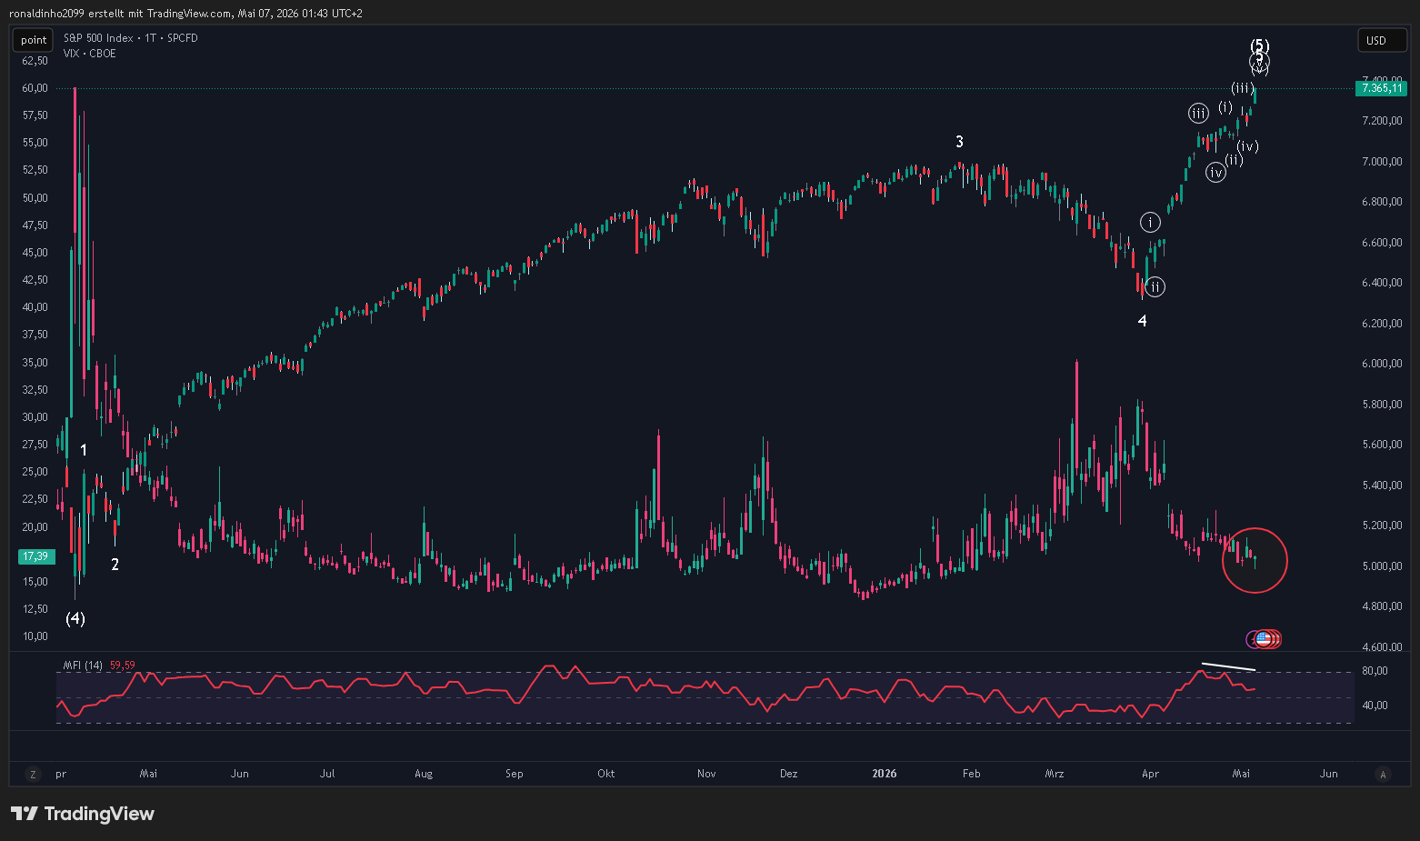Select the green 17,39 VIX value label
The width and height of the screenshot is (1420, 841).
[x=35, y=556]
